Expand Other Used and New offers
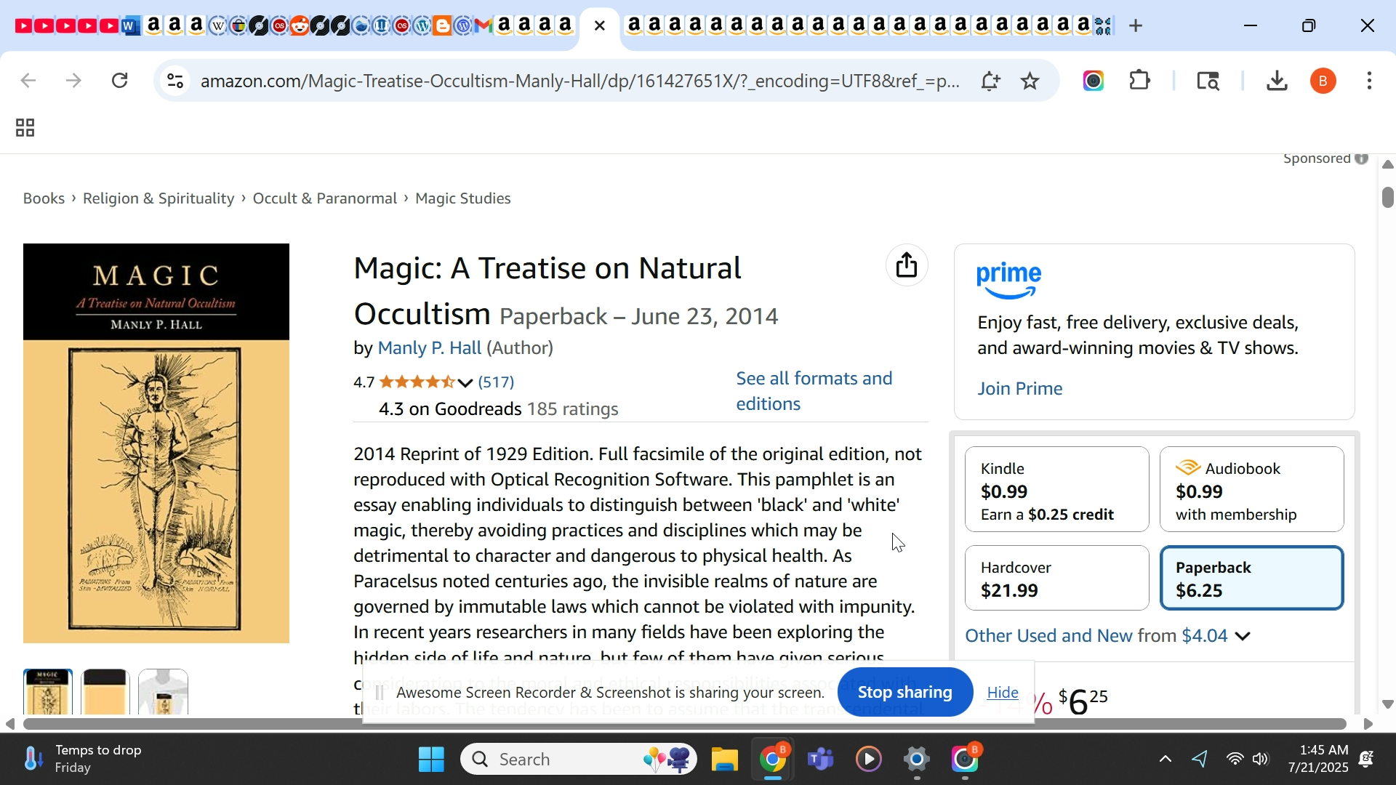The width and height of the screenshot is (1396, 785). 1108,637
